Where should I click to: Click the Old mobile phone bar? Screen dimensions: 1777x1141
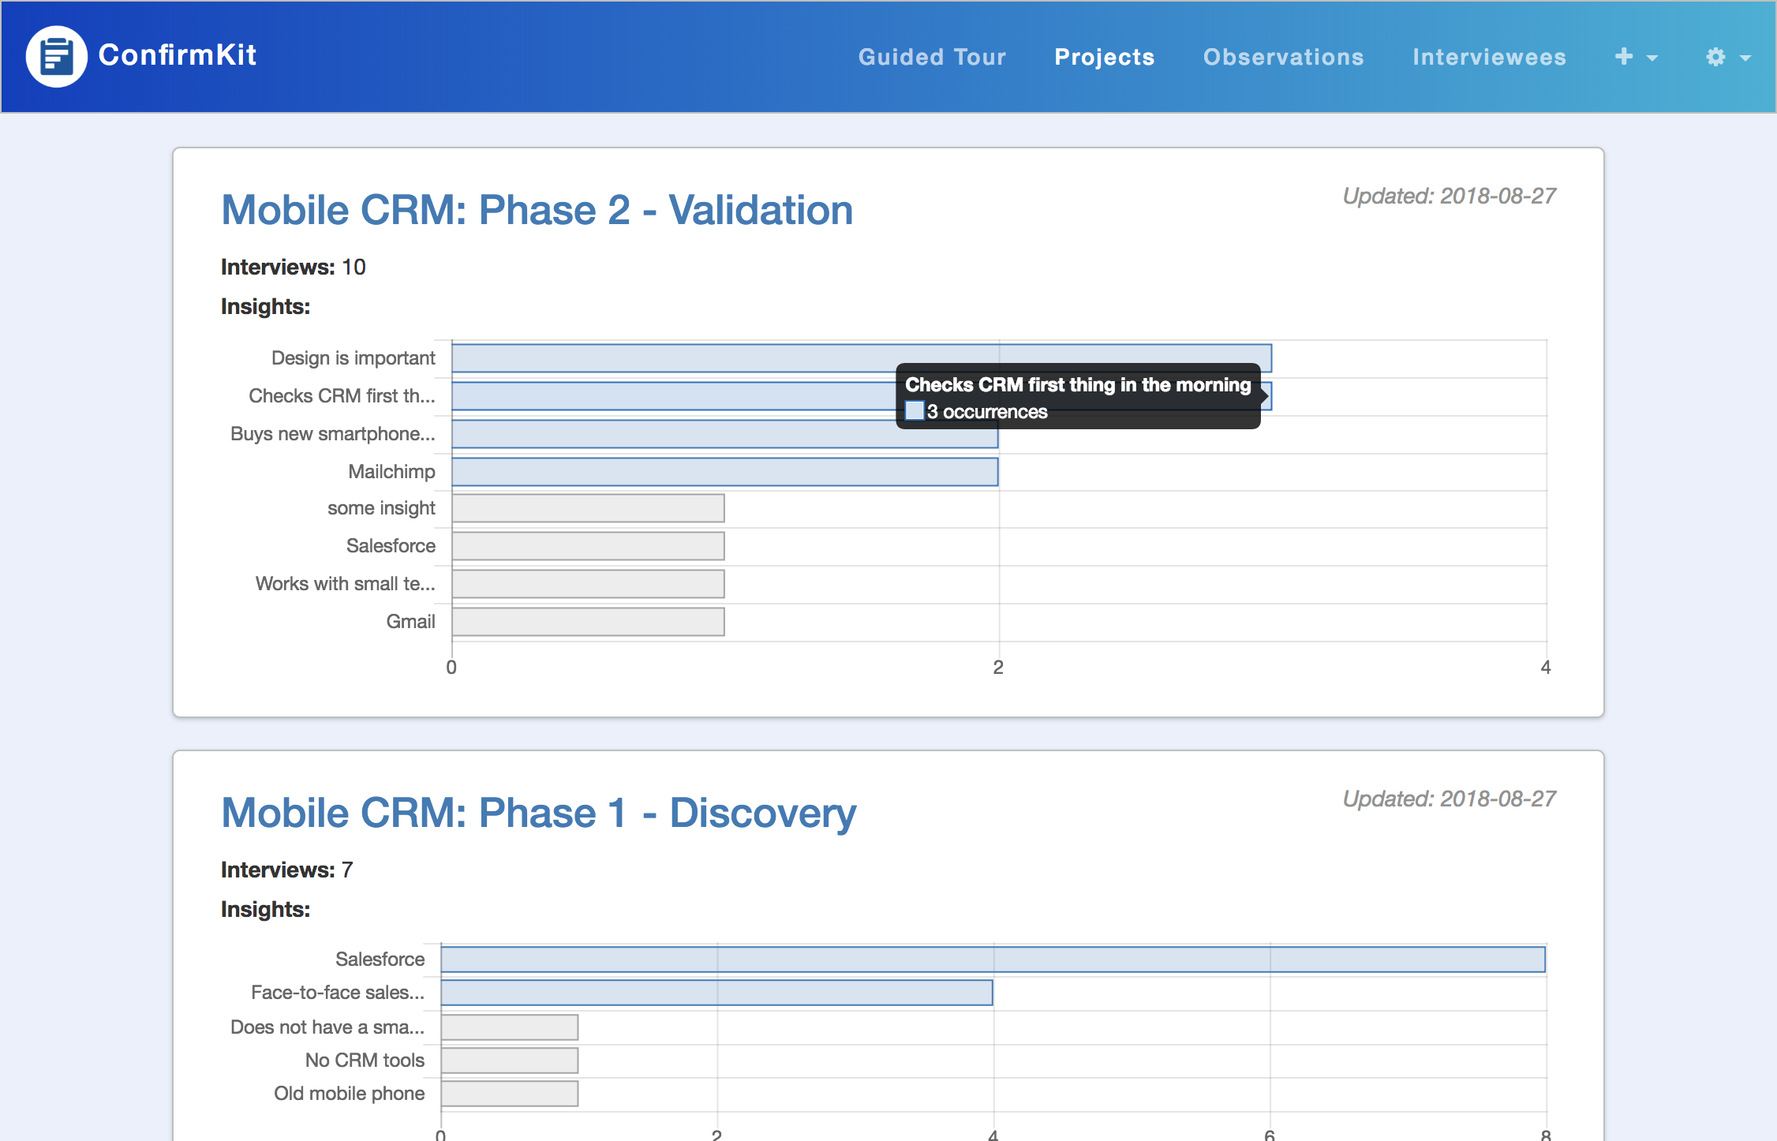coord(510,1094)
